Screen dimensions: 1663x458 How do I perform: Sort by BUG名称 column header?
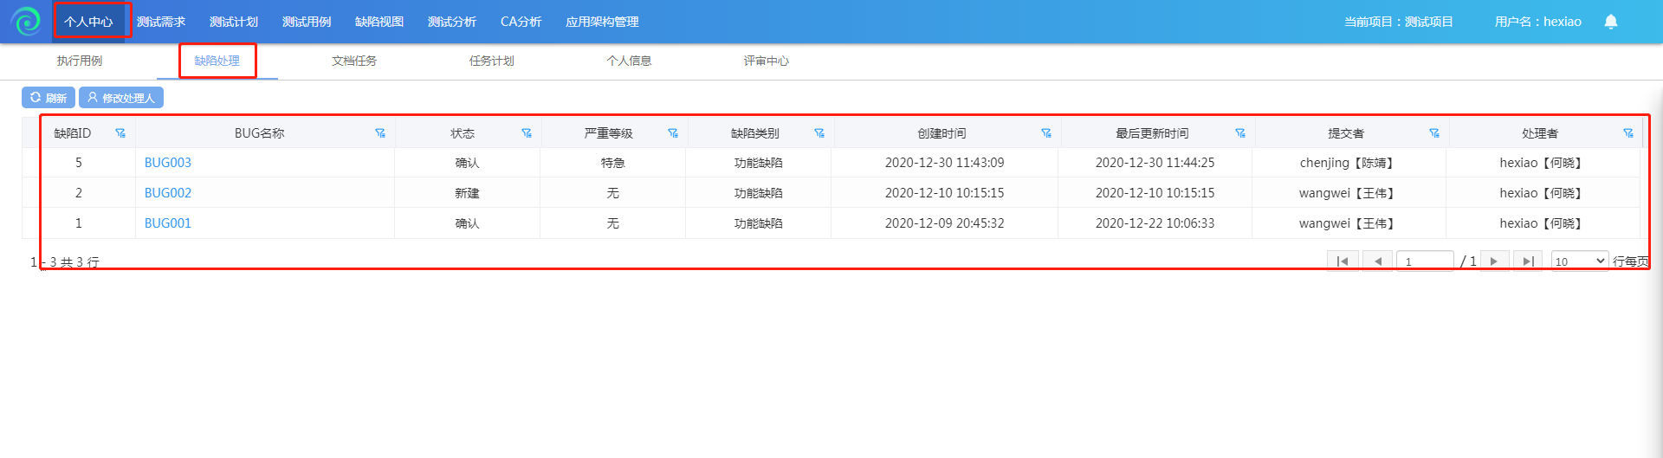(x=260, y=133)
